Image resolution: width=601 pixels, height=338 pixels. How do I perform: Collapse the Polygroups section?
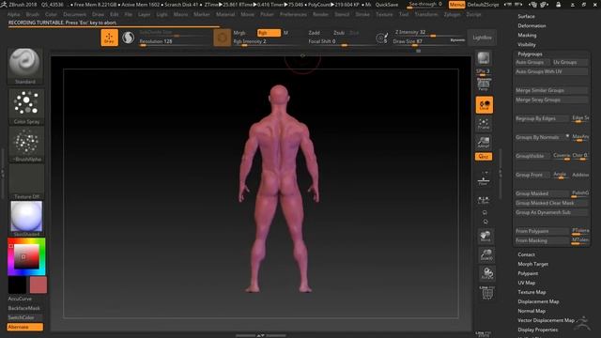530,54
